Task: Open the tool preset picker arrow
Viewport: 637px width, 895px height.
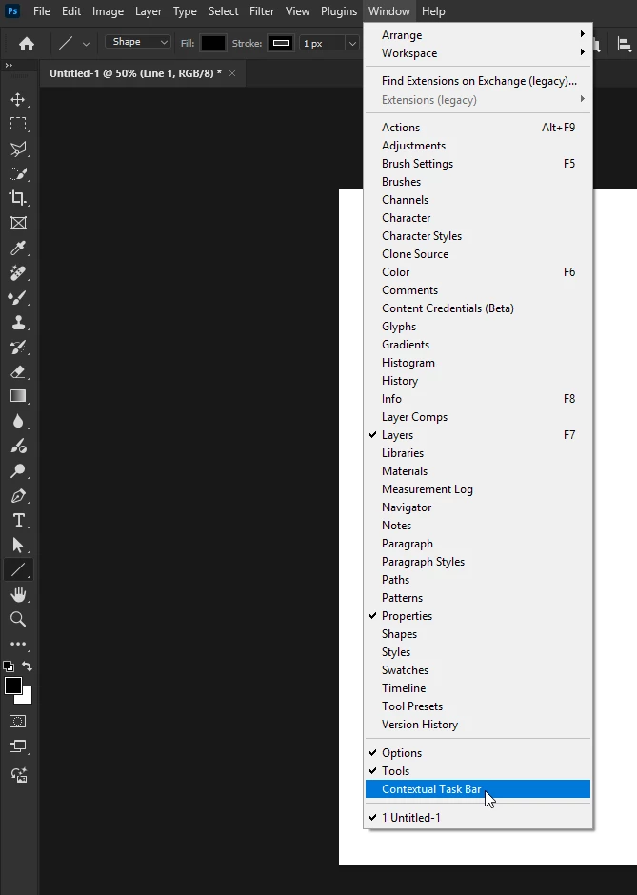Action: pos(86,44)
